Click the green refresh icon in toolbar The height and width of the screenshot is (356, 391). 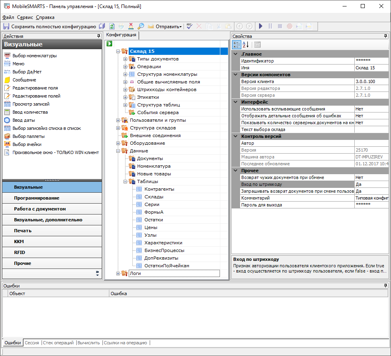pyautogui.click(x=112, y=26)
